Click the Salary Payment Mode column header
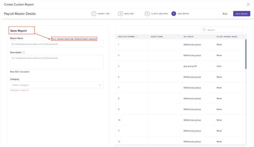Screen dimensions: 254x147 click(227, 37)
